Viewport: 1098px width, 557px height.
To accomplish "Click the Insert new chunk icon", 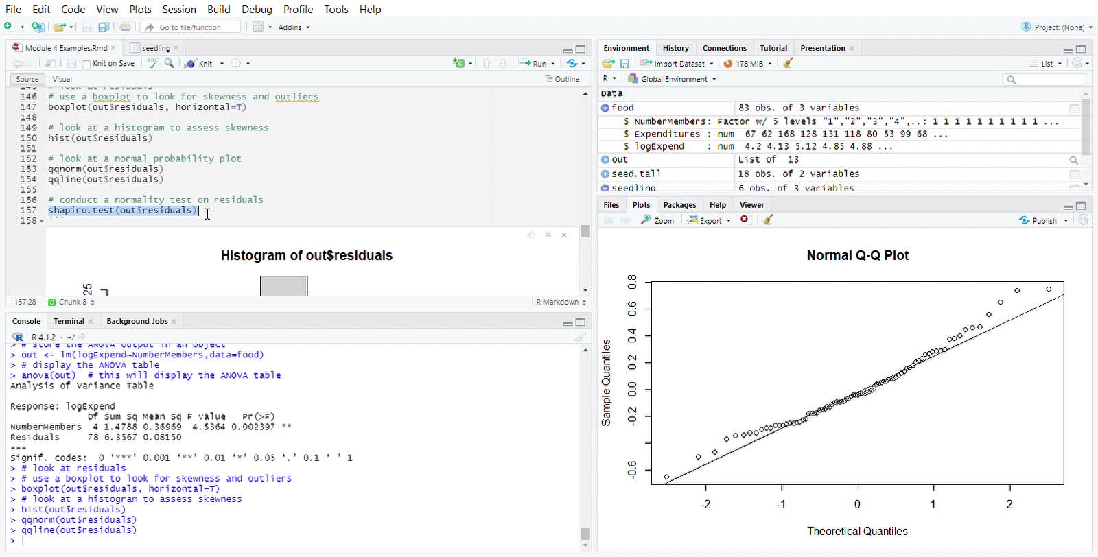I will click(458, 63).
